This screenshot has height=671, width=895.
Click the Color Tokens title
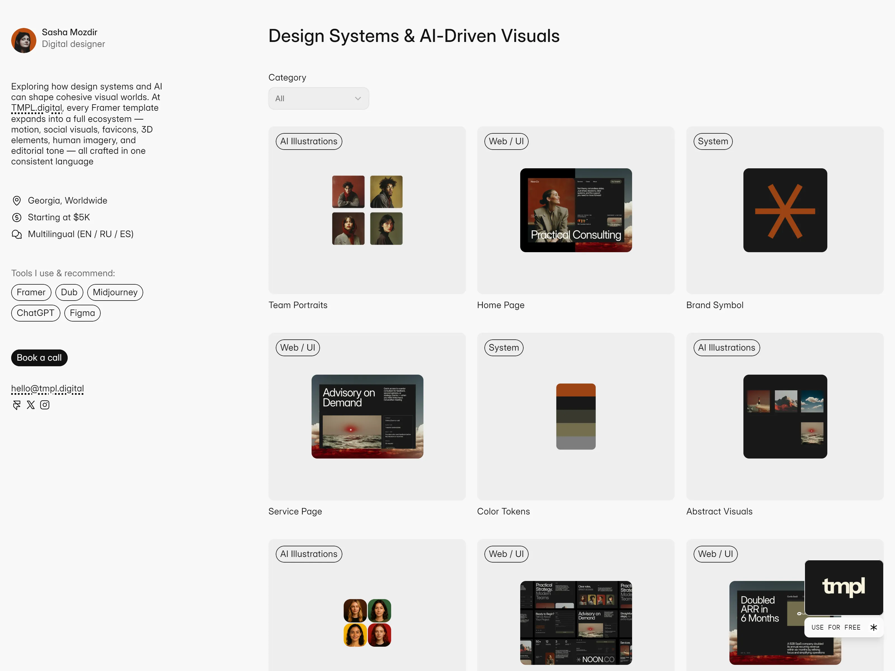coord(503,512)
